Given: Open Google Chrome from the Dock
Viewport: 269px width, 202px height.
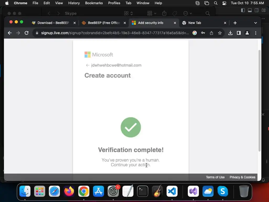Looking at the screenshot, I should pos(84,191).
